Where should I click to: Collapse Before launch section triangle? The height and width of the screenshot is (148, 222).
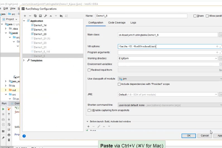click(87, 121)
